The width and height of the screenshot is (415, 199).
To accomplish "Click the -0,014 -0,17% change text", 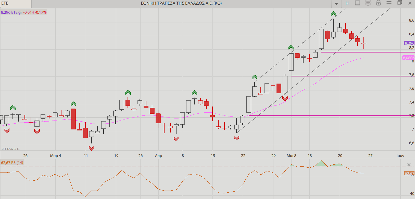I will click(35, 12).
